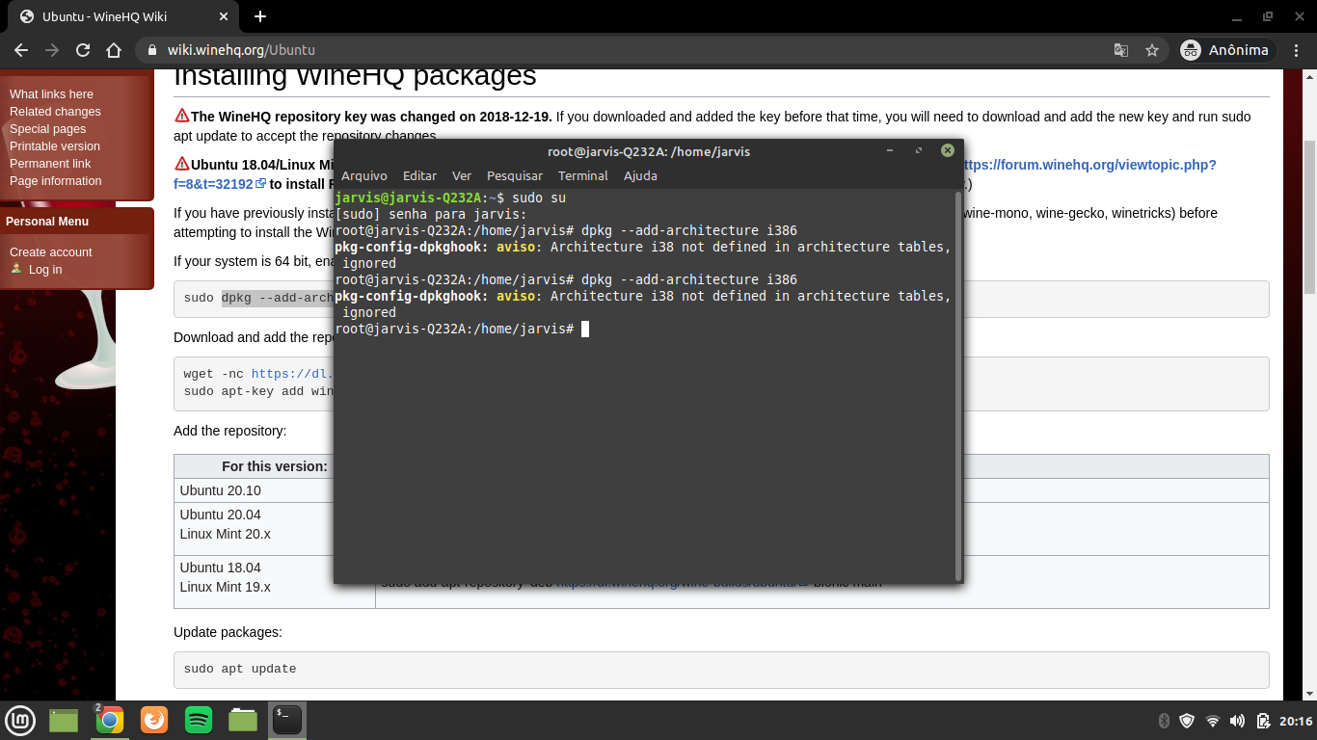
Task: Open the clock showing 20:16
Action: point(1296,721)
